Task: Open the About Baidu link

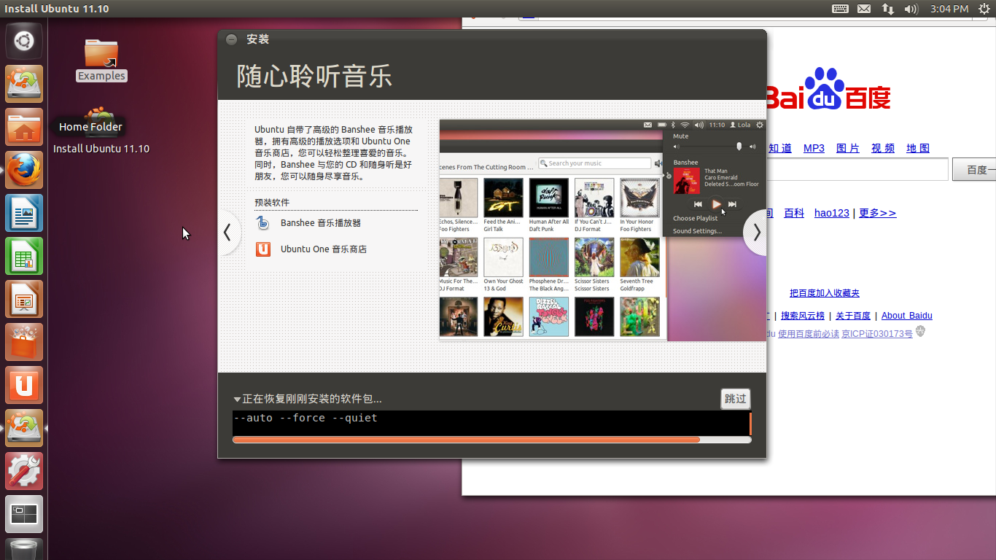Action: 907,316
